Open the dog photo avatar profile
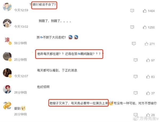 point(7,23)
